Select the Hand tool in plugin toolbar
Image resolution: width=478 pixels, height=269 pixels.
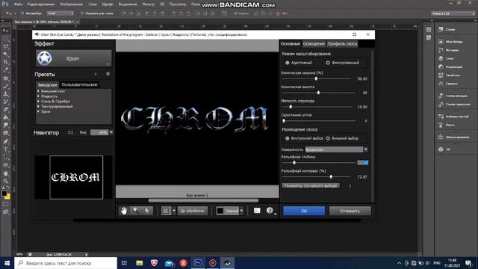tap(123, 211)
